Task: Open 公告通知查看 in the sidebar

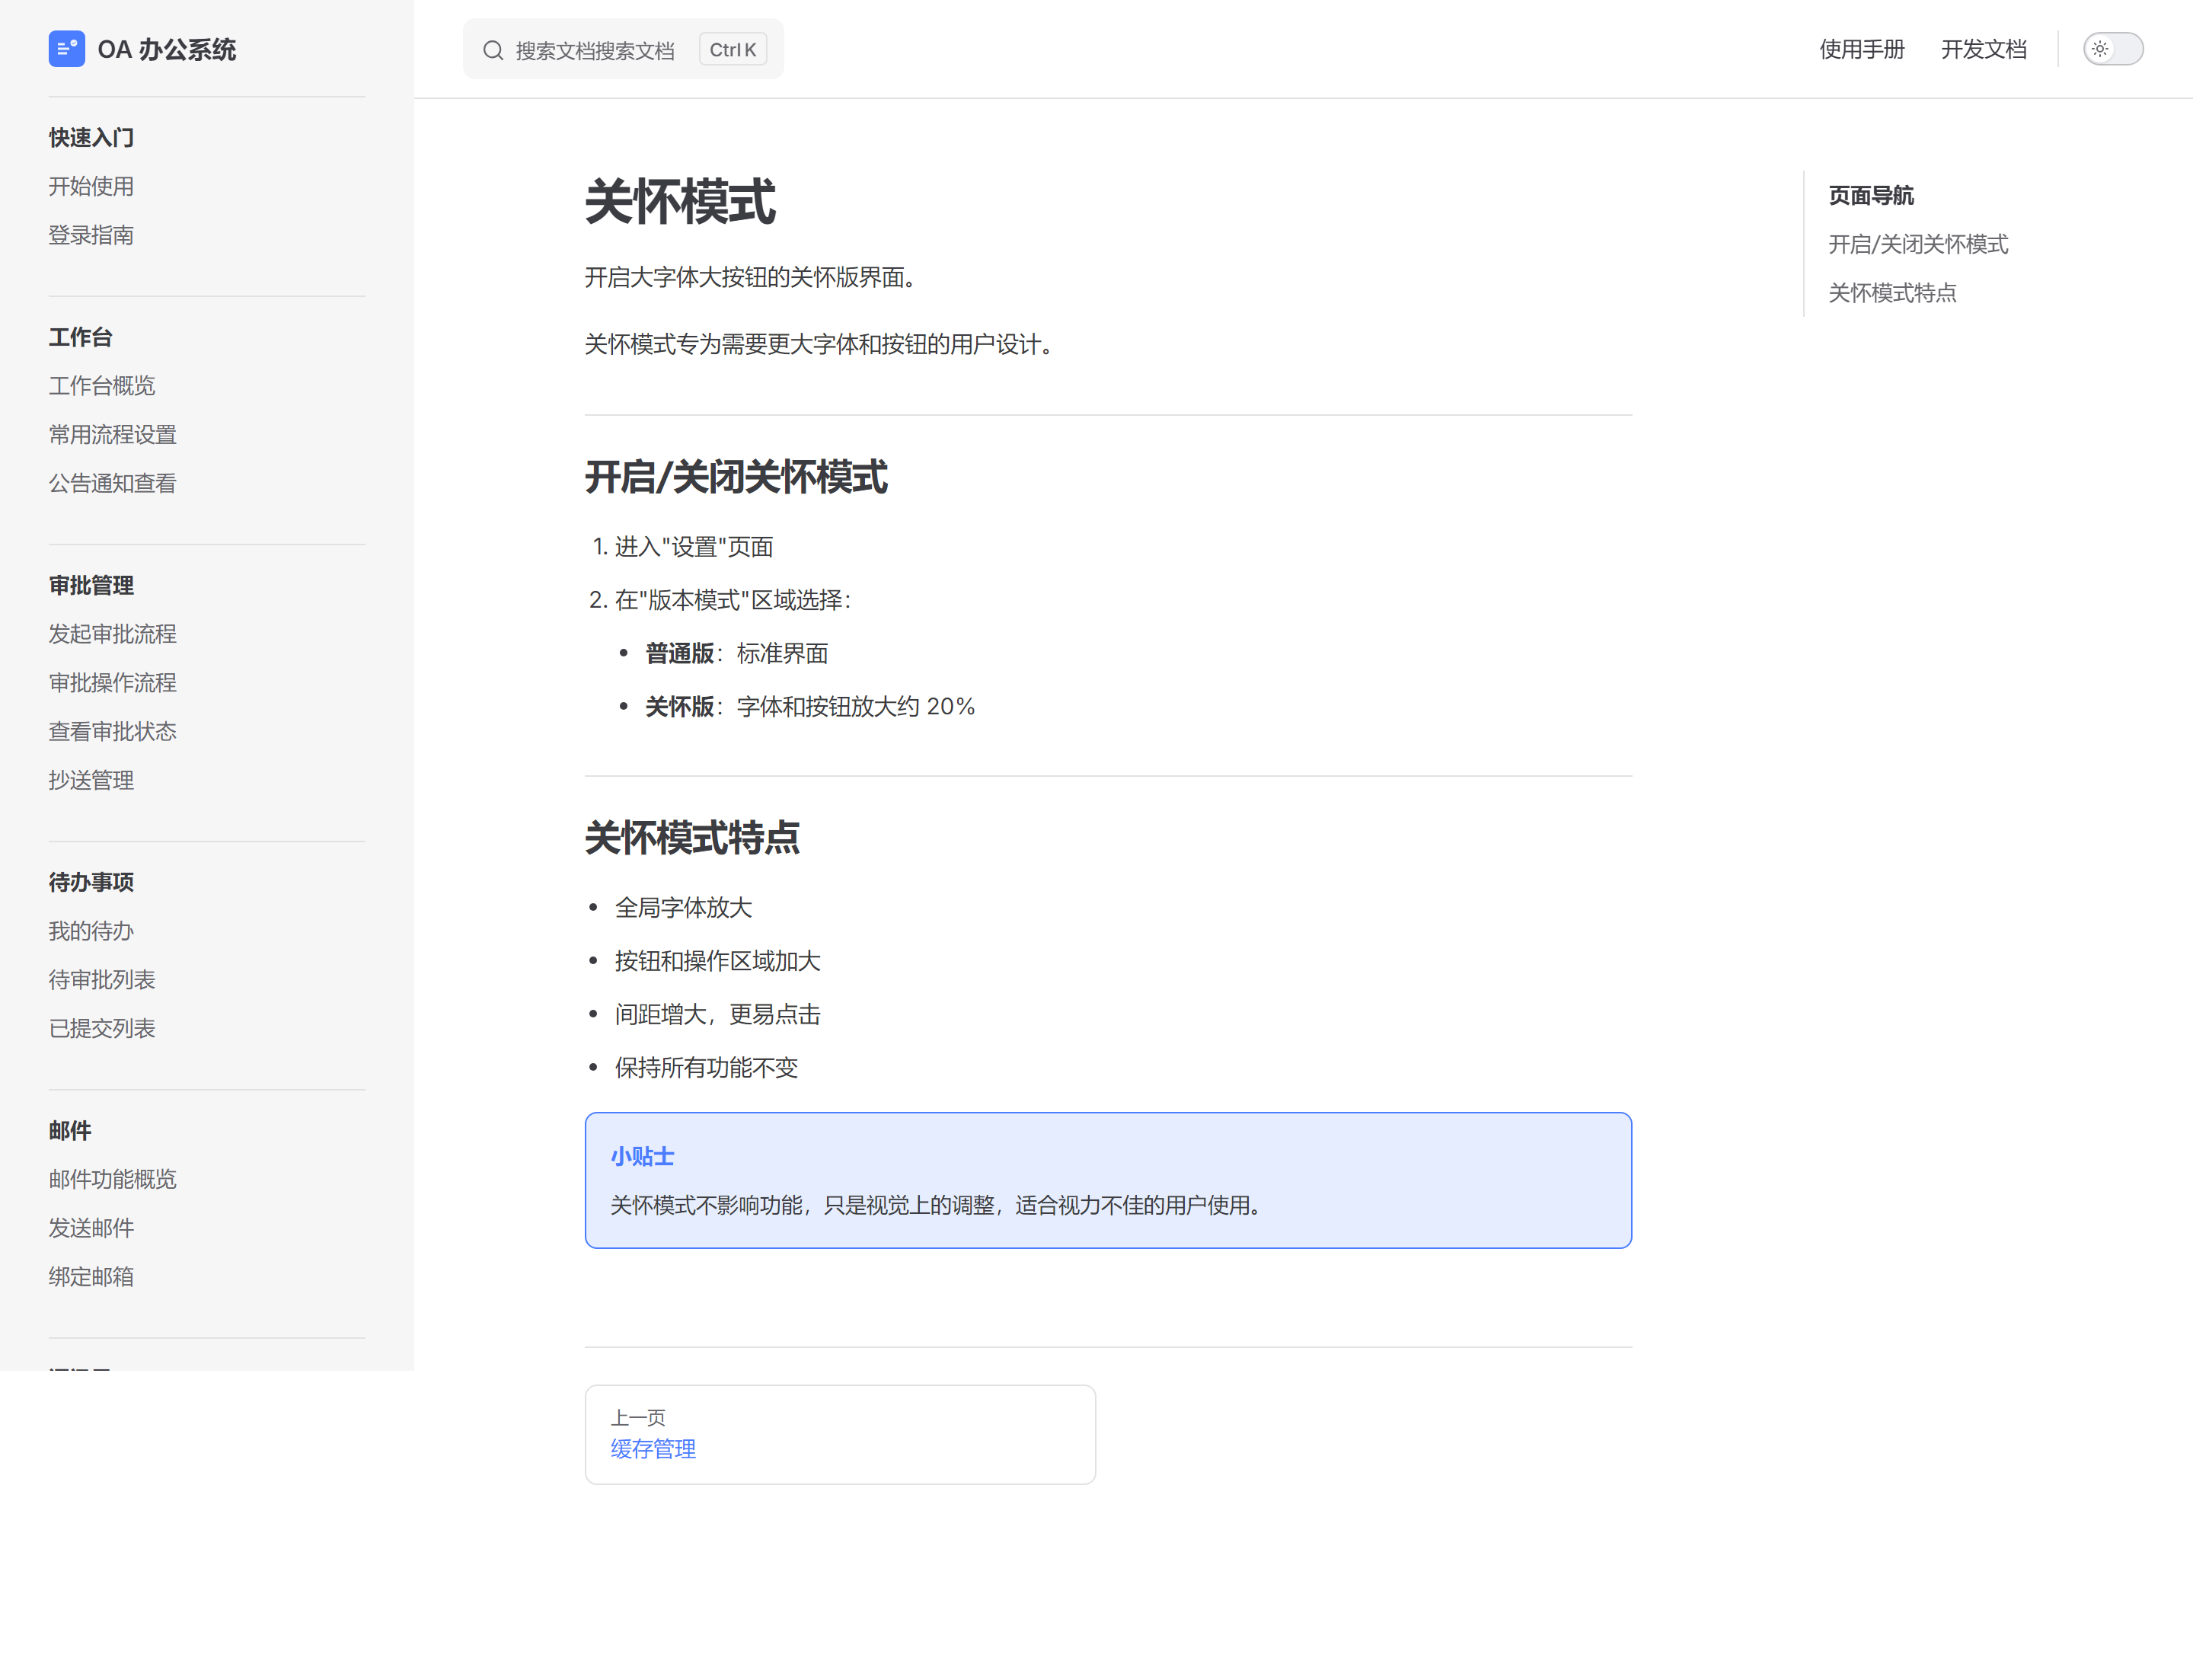Action: tap(112, 483)
